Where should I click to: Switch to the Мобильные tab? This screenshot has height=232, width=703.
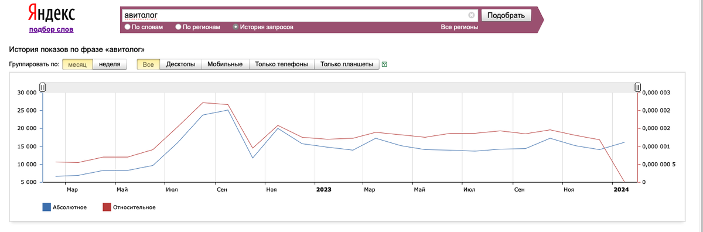click(x=225, y=64)
